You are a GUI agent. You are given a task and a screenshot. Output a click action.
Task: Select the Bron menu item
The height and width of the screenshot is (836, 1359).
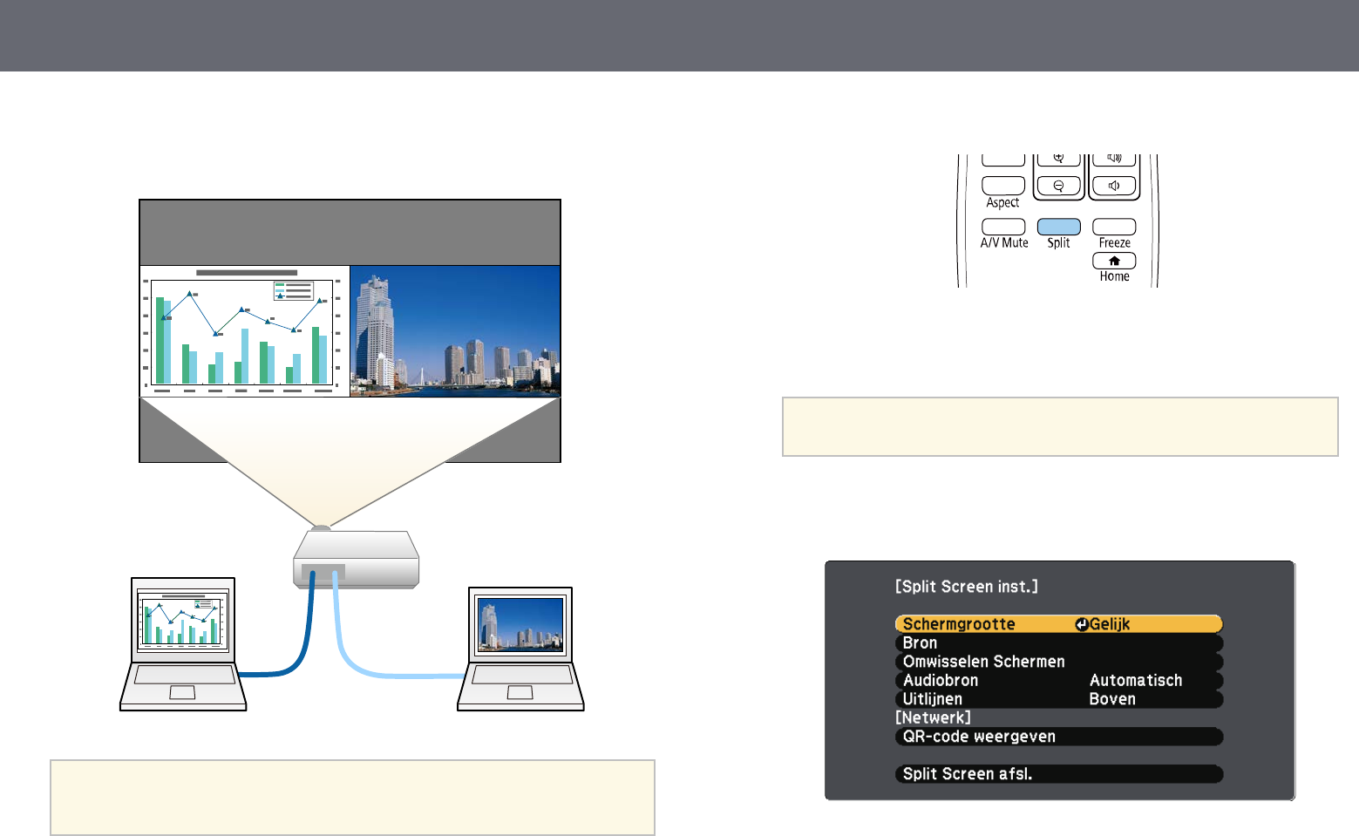pyautogui.click(x=1058, y=643)
